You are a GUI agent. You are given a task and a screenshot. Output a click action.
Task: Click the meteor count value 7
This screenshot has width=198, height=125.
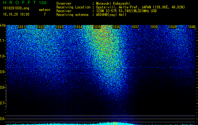[45, 14]
